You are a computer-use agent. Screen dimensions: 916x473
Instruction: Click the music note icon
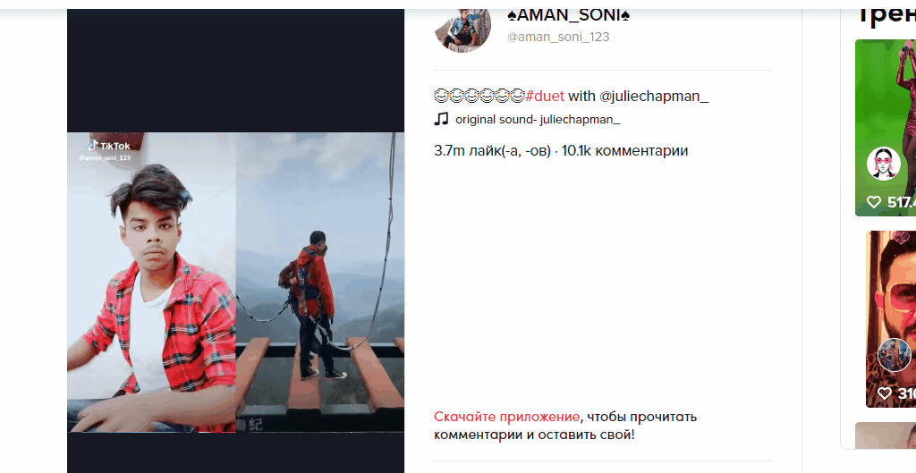pyautogui.click(x=441, y=119)
